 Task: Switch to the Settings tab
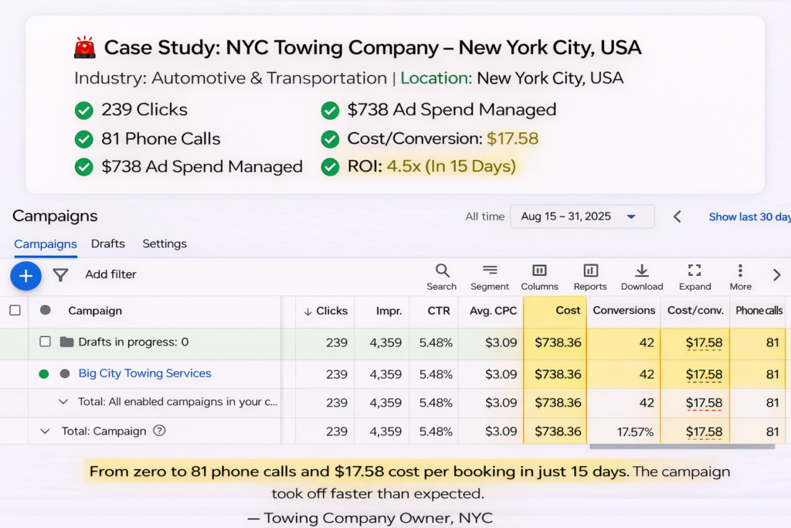(165, 244)
